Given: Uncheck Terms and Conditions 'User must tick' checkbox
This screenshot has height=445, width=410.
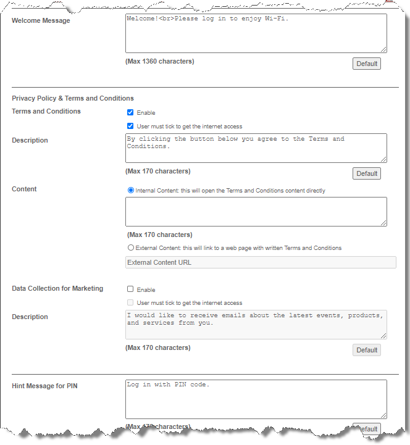Looking at the screenshot, I should [130, 126].
